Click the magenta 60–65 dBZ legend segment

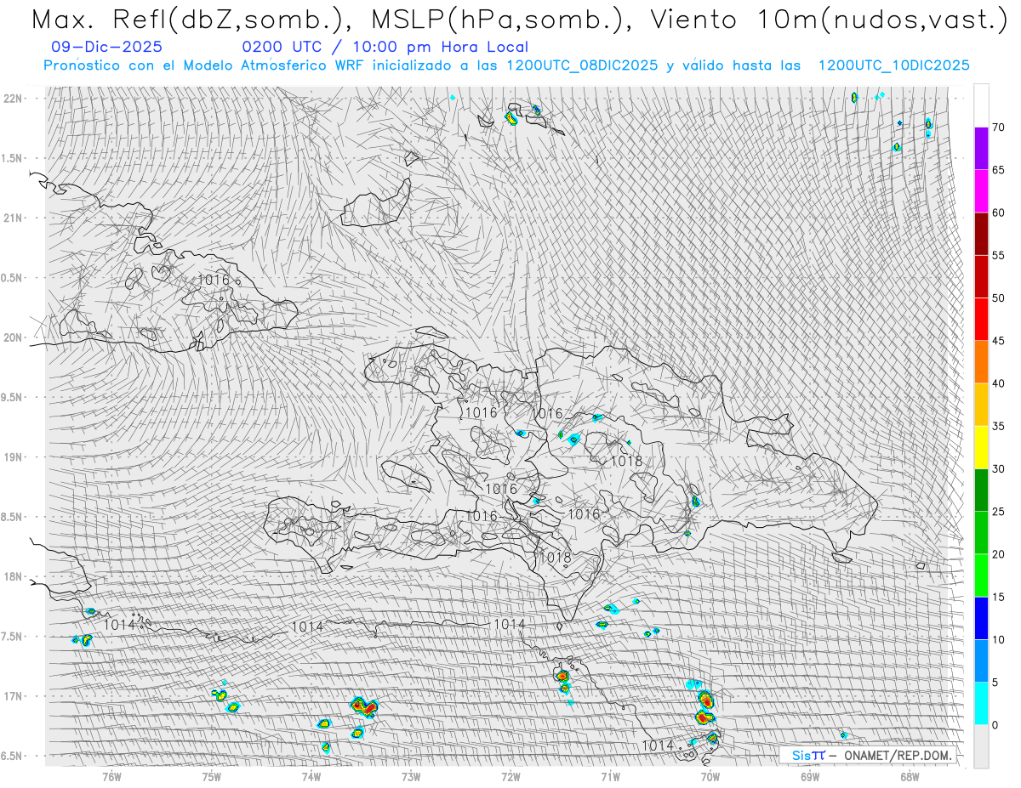[x=981, y=191]
